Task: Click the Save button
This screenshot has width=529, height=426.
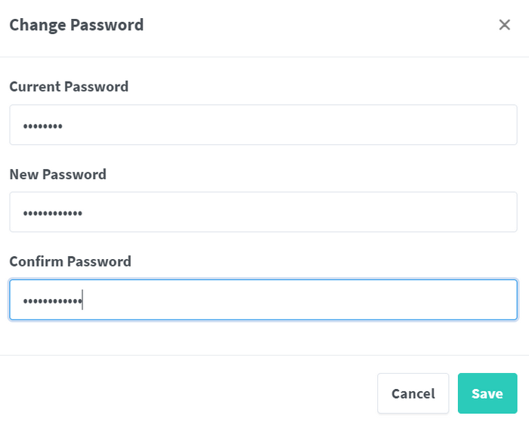Action: point(487,394)
